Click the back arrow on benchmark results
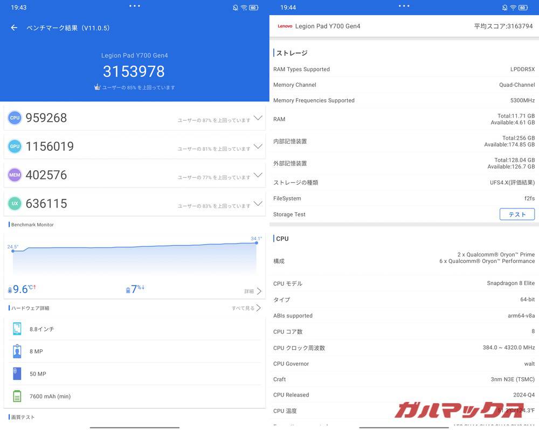539x430 pixels. point(13,27)
